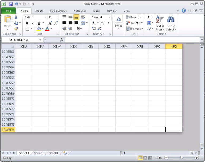
Task: Click the Cut scissors icon
Action: click(16, 17)
